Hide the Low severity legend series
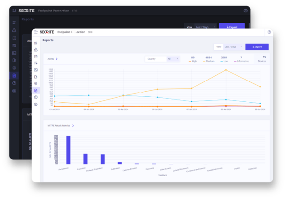This screenshot has height=199, width=286. coord(224,61)
